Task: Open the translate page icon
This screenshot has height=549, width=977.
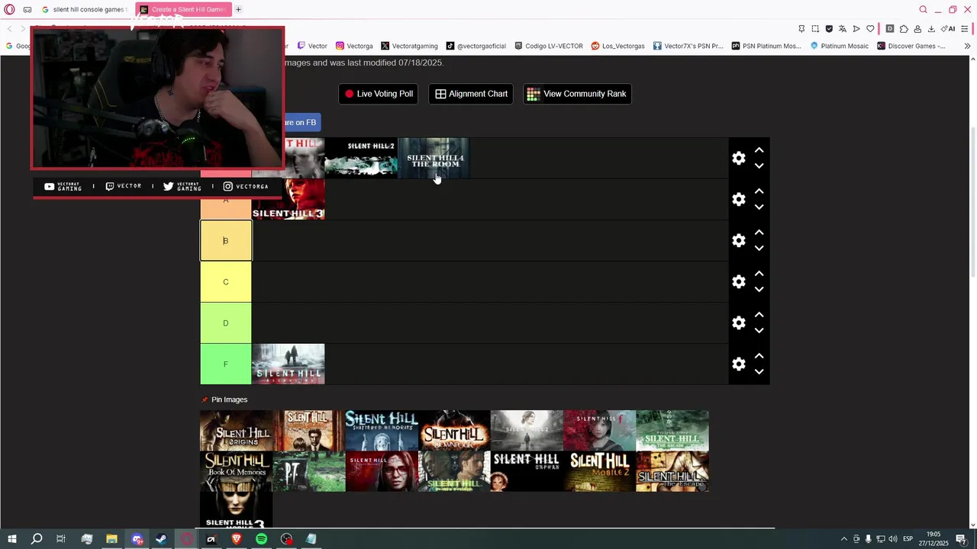Action: (843, 29)
